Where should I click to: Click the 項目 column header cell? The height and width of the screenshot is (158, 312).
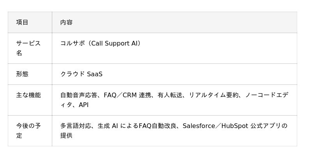(x=22, y=23)
